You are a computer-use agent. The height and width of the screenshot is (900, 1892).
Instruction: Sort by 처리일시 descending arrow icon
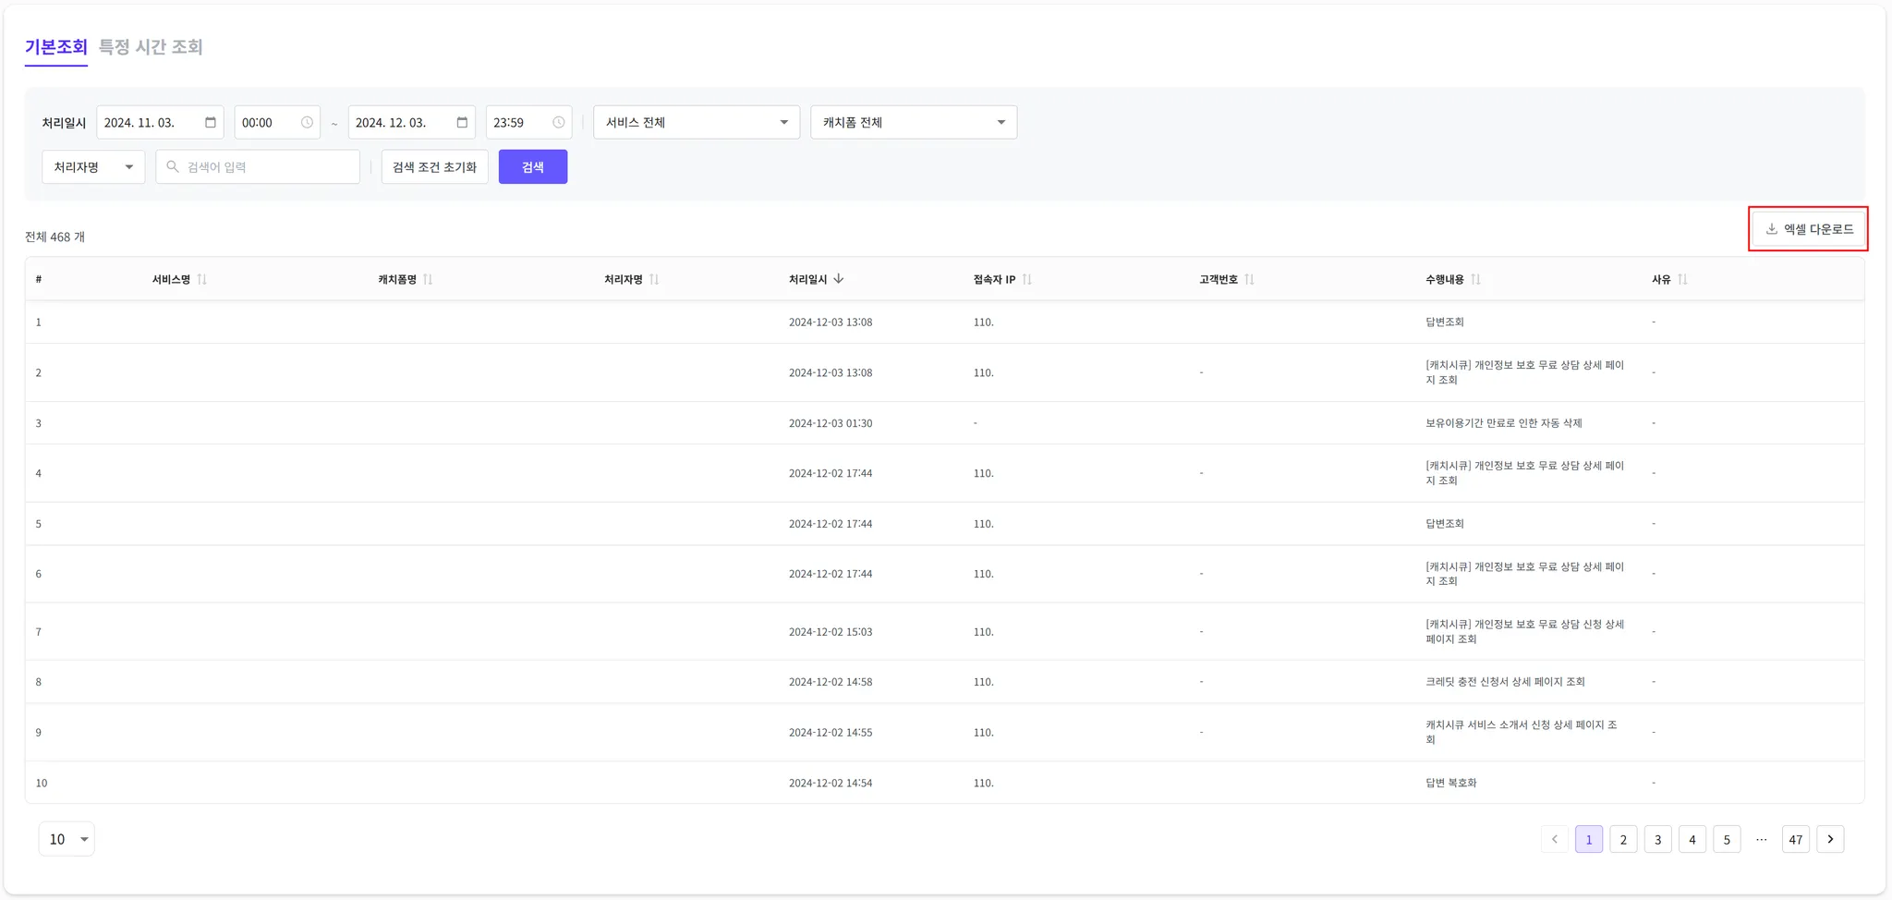pos(839,279)
